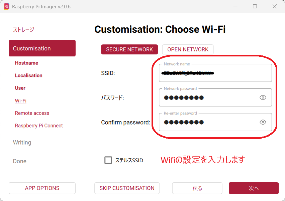
Task: Focus the Network name SSID field
Action: point(215,73)
